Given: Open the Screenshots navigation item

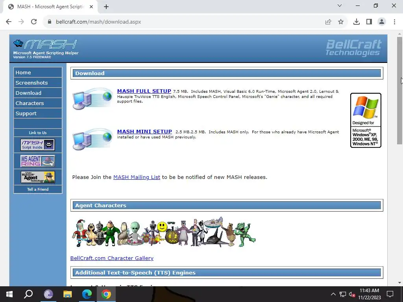Looking at the screenshot, I should (38, 83).
